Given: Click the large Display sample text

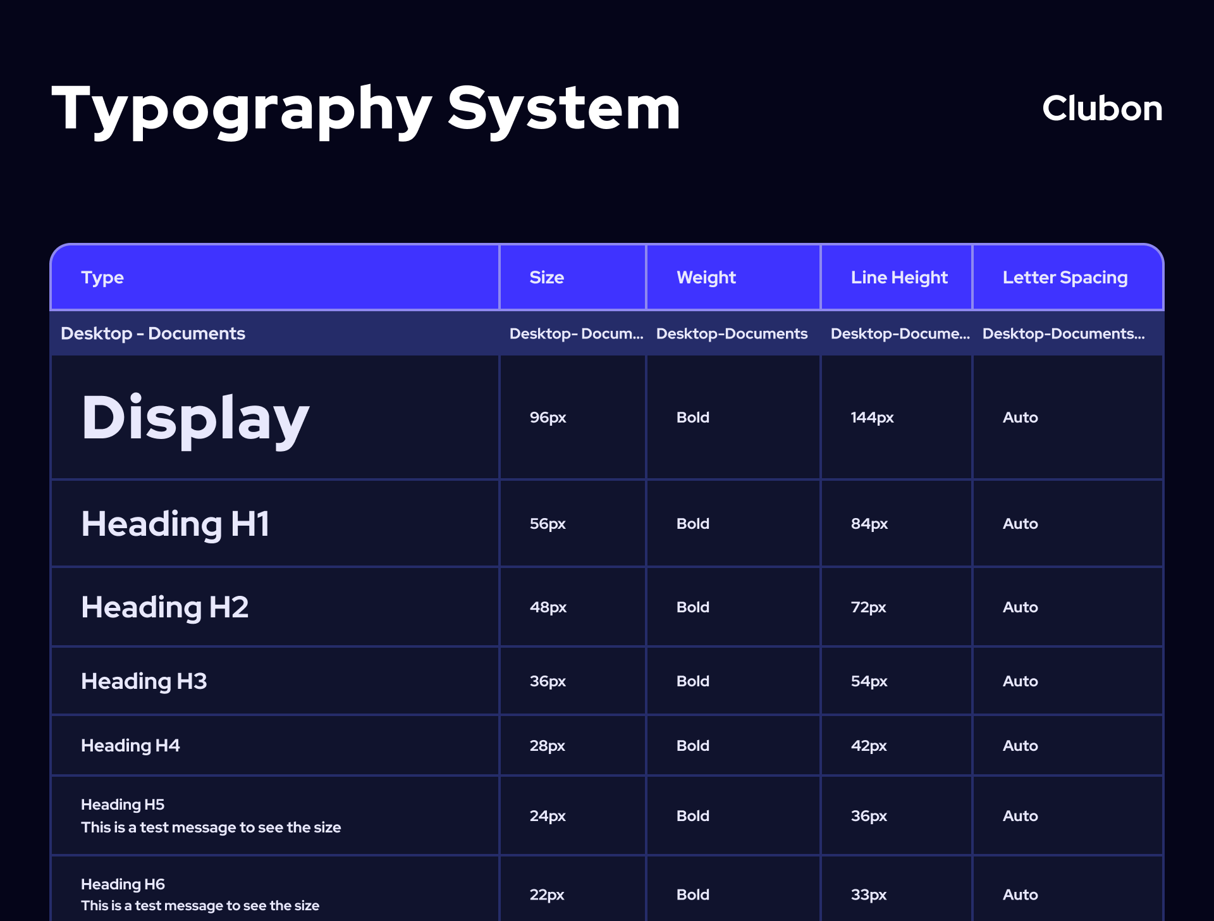Looking at the screenshot, I should pyautogui.click(x=195, y=418).
